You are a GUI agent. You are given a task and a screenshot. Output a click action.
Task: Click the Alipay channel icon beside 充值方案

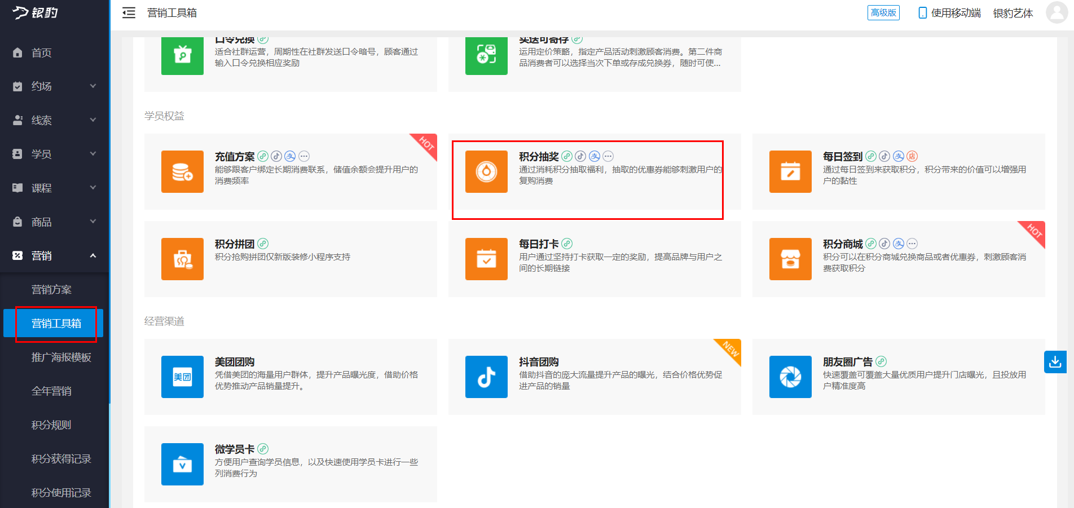[x=290, y=156]
